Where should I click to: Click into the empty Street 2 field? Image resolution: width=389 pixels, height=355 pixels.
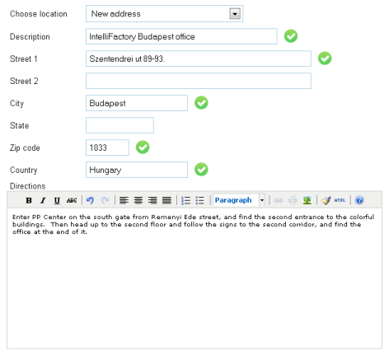199,81
